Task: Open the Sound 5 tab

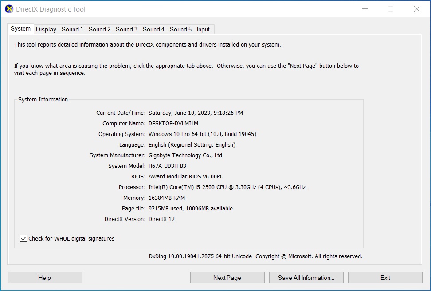Action: click(180, 29)
